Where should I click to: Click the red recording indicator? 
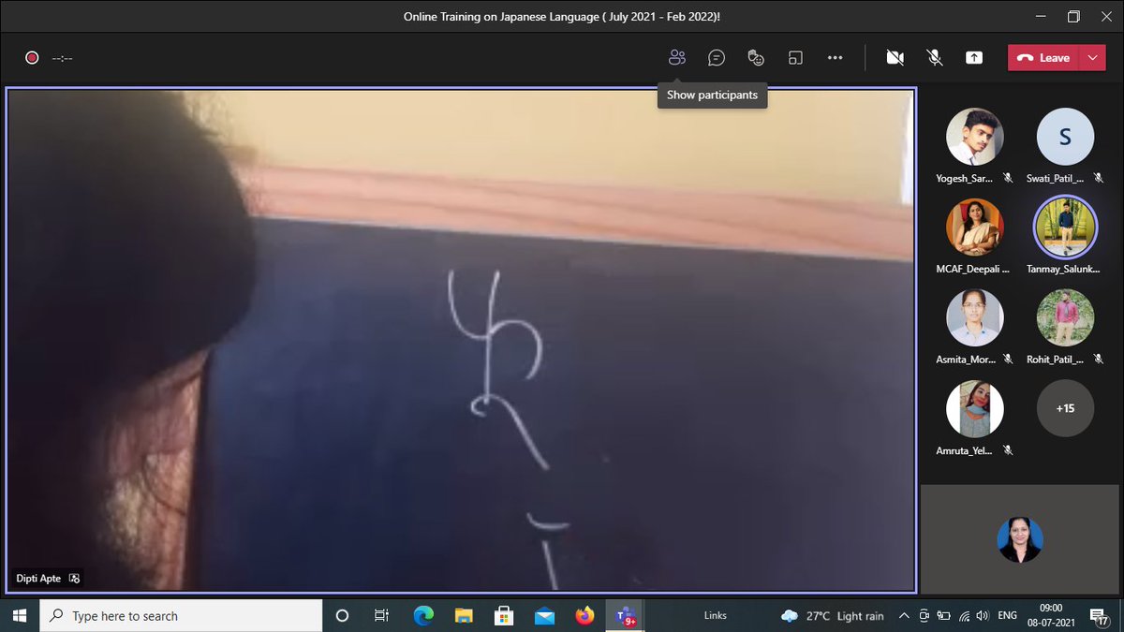tap(32, 57)
